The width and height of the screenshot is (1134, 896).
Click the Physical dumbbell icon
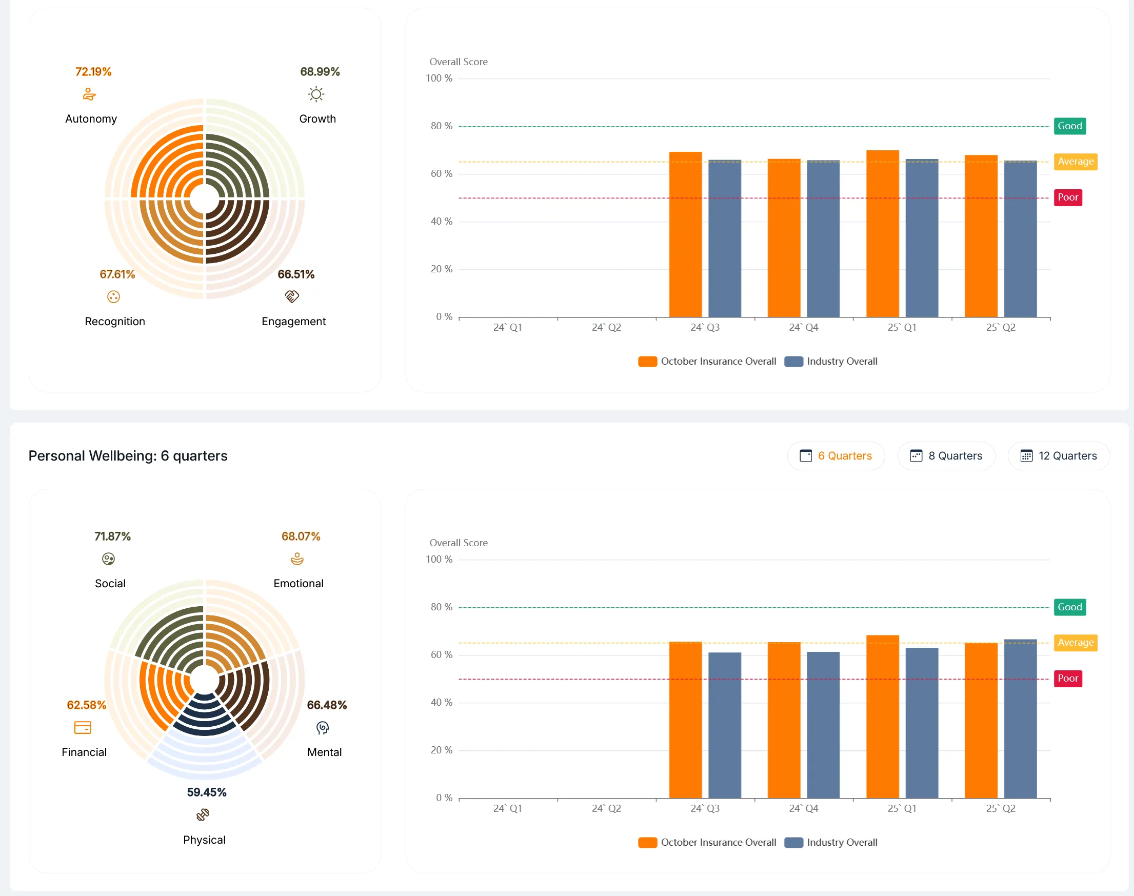click(203, 814)
